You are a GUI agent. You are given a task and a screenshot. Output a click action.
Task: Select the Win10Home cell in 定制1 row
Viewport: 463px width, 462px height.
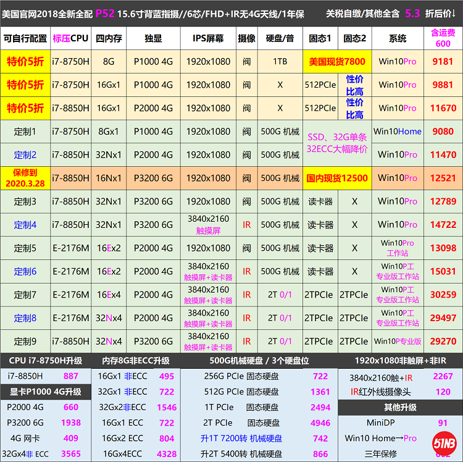[x=397, y=132]
